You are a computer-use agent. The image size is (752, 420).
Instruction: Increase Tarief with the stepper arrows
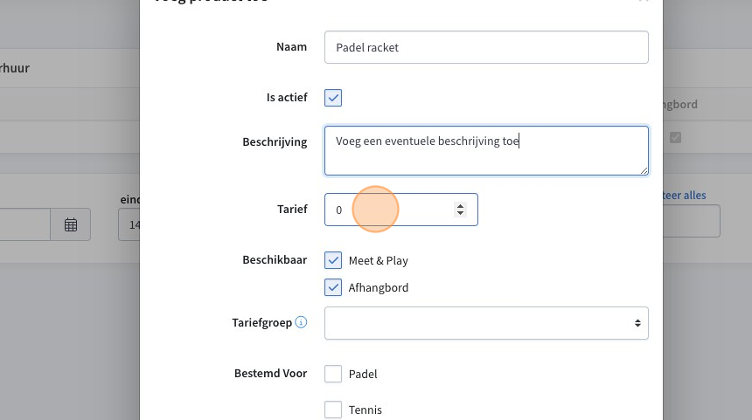pos(461,206)
